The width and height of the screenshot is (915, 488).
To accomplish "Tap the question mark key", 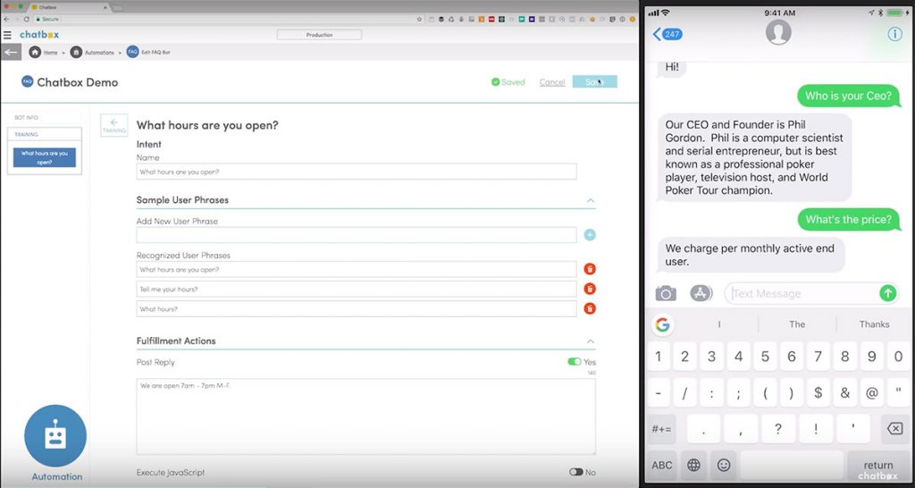I will coord(776,429).
